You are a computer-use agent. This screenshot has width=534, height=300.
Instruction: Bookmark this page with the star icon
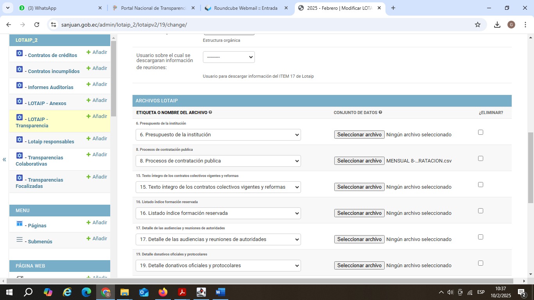pyautogui.click(x=477, y=25)
